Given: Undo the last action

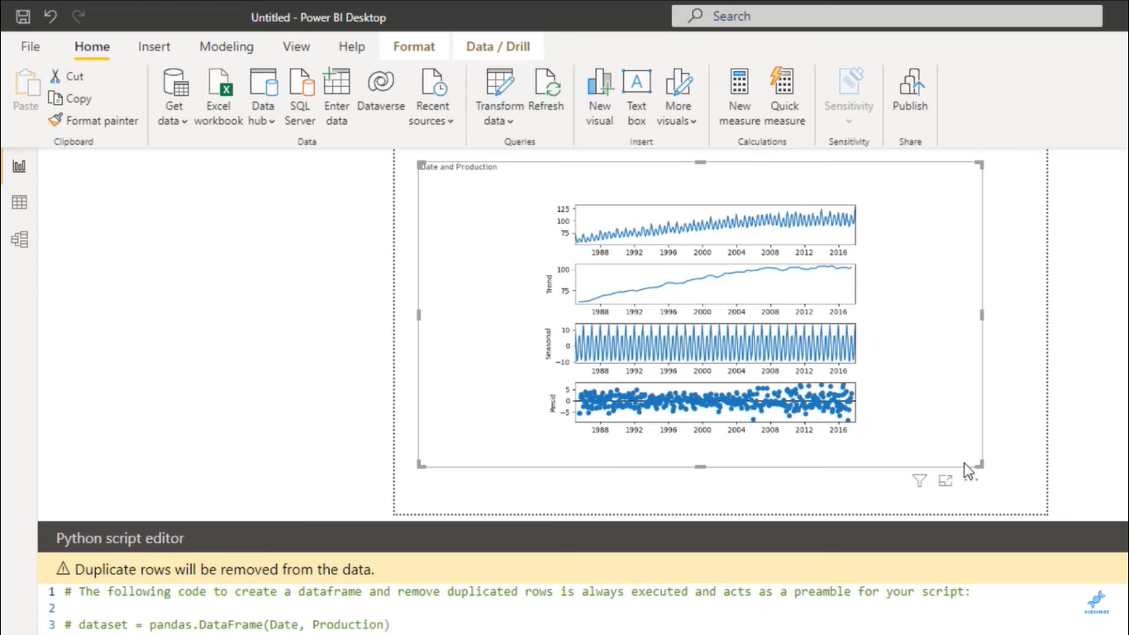Looking at the screenshot, I should 50,17.
